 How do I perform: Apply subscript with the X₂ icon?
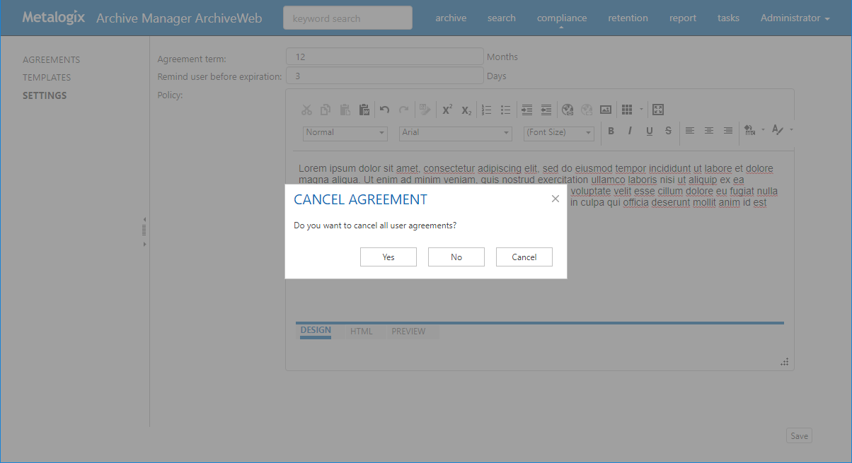tap(466, 110)
